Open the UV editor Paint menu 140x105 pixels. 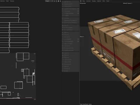pos(7,1)
